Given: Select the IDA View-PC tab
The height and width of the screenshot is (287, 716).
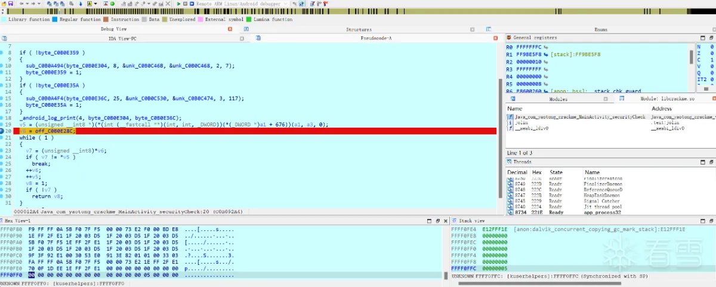Looking at the screenshot, I should coord(121,38).
